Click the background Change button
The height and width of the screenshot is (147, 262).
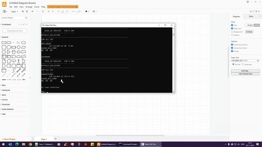[x=249, y=32]
